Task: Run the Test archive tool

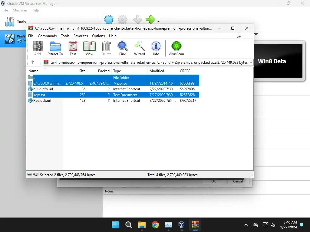Action: click(73, 46)
